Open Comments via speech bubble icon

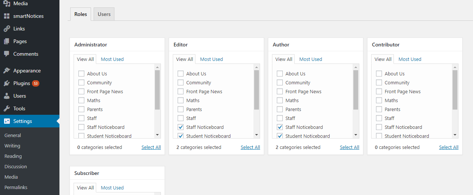tap(7, 54)
